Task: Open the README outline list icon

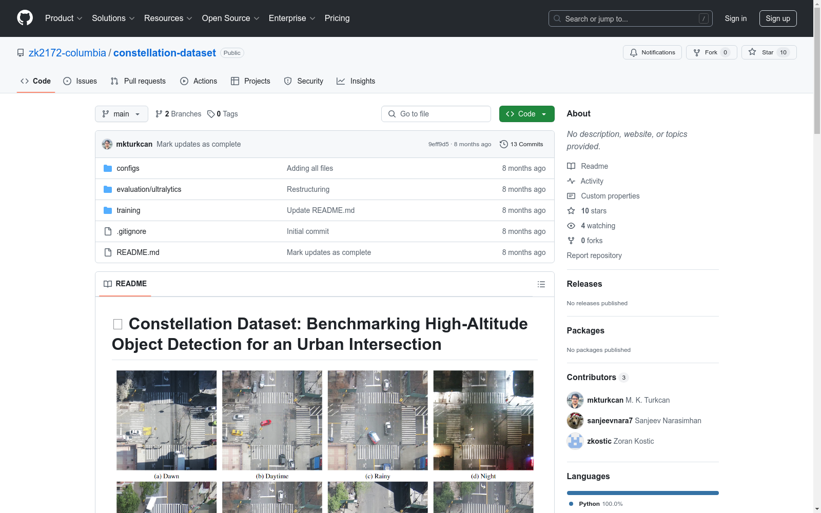Action: point(541,284)
